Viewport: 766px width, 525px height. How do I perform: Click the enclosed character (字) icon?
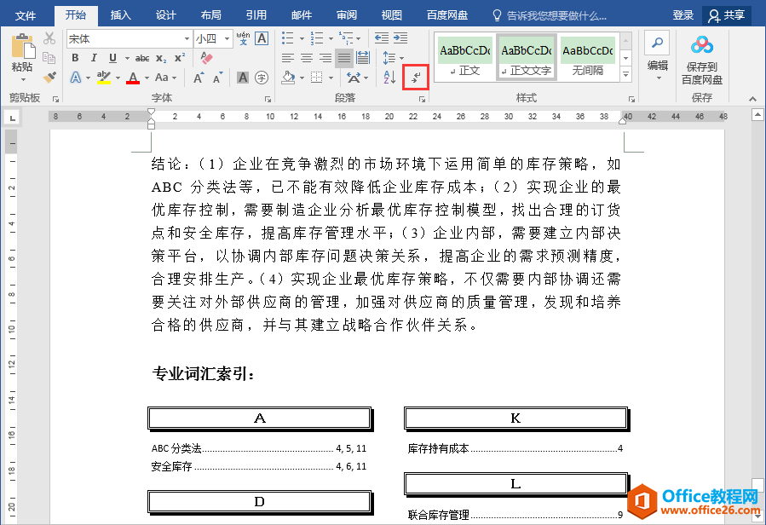click(x=262, y=78)
